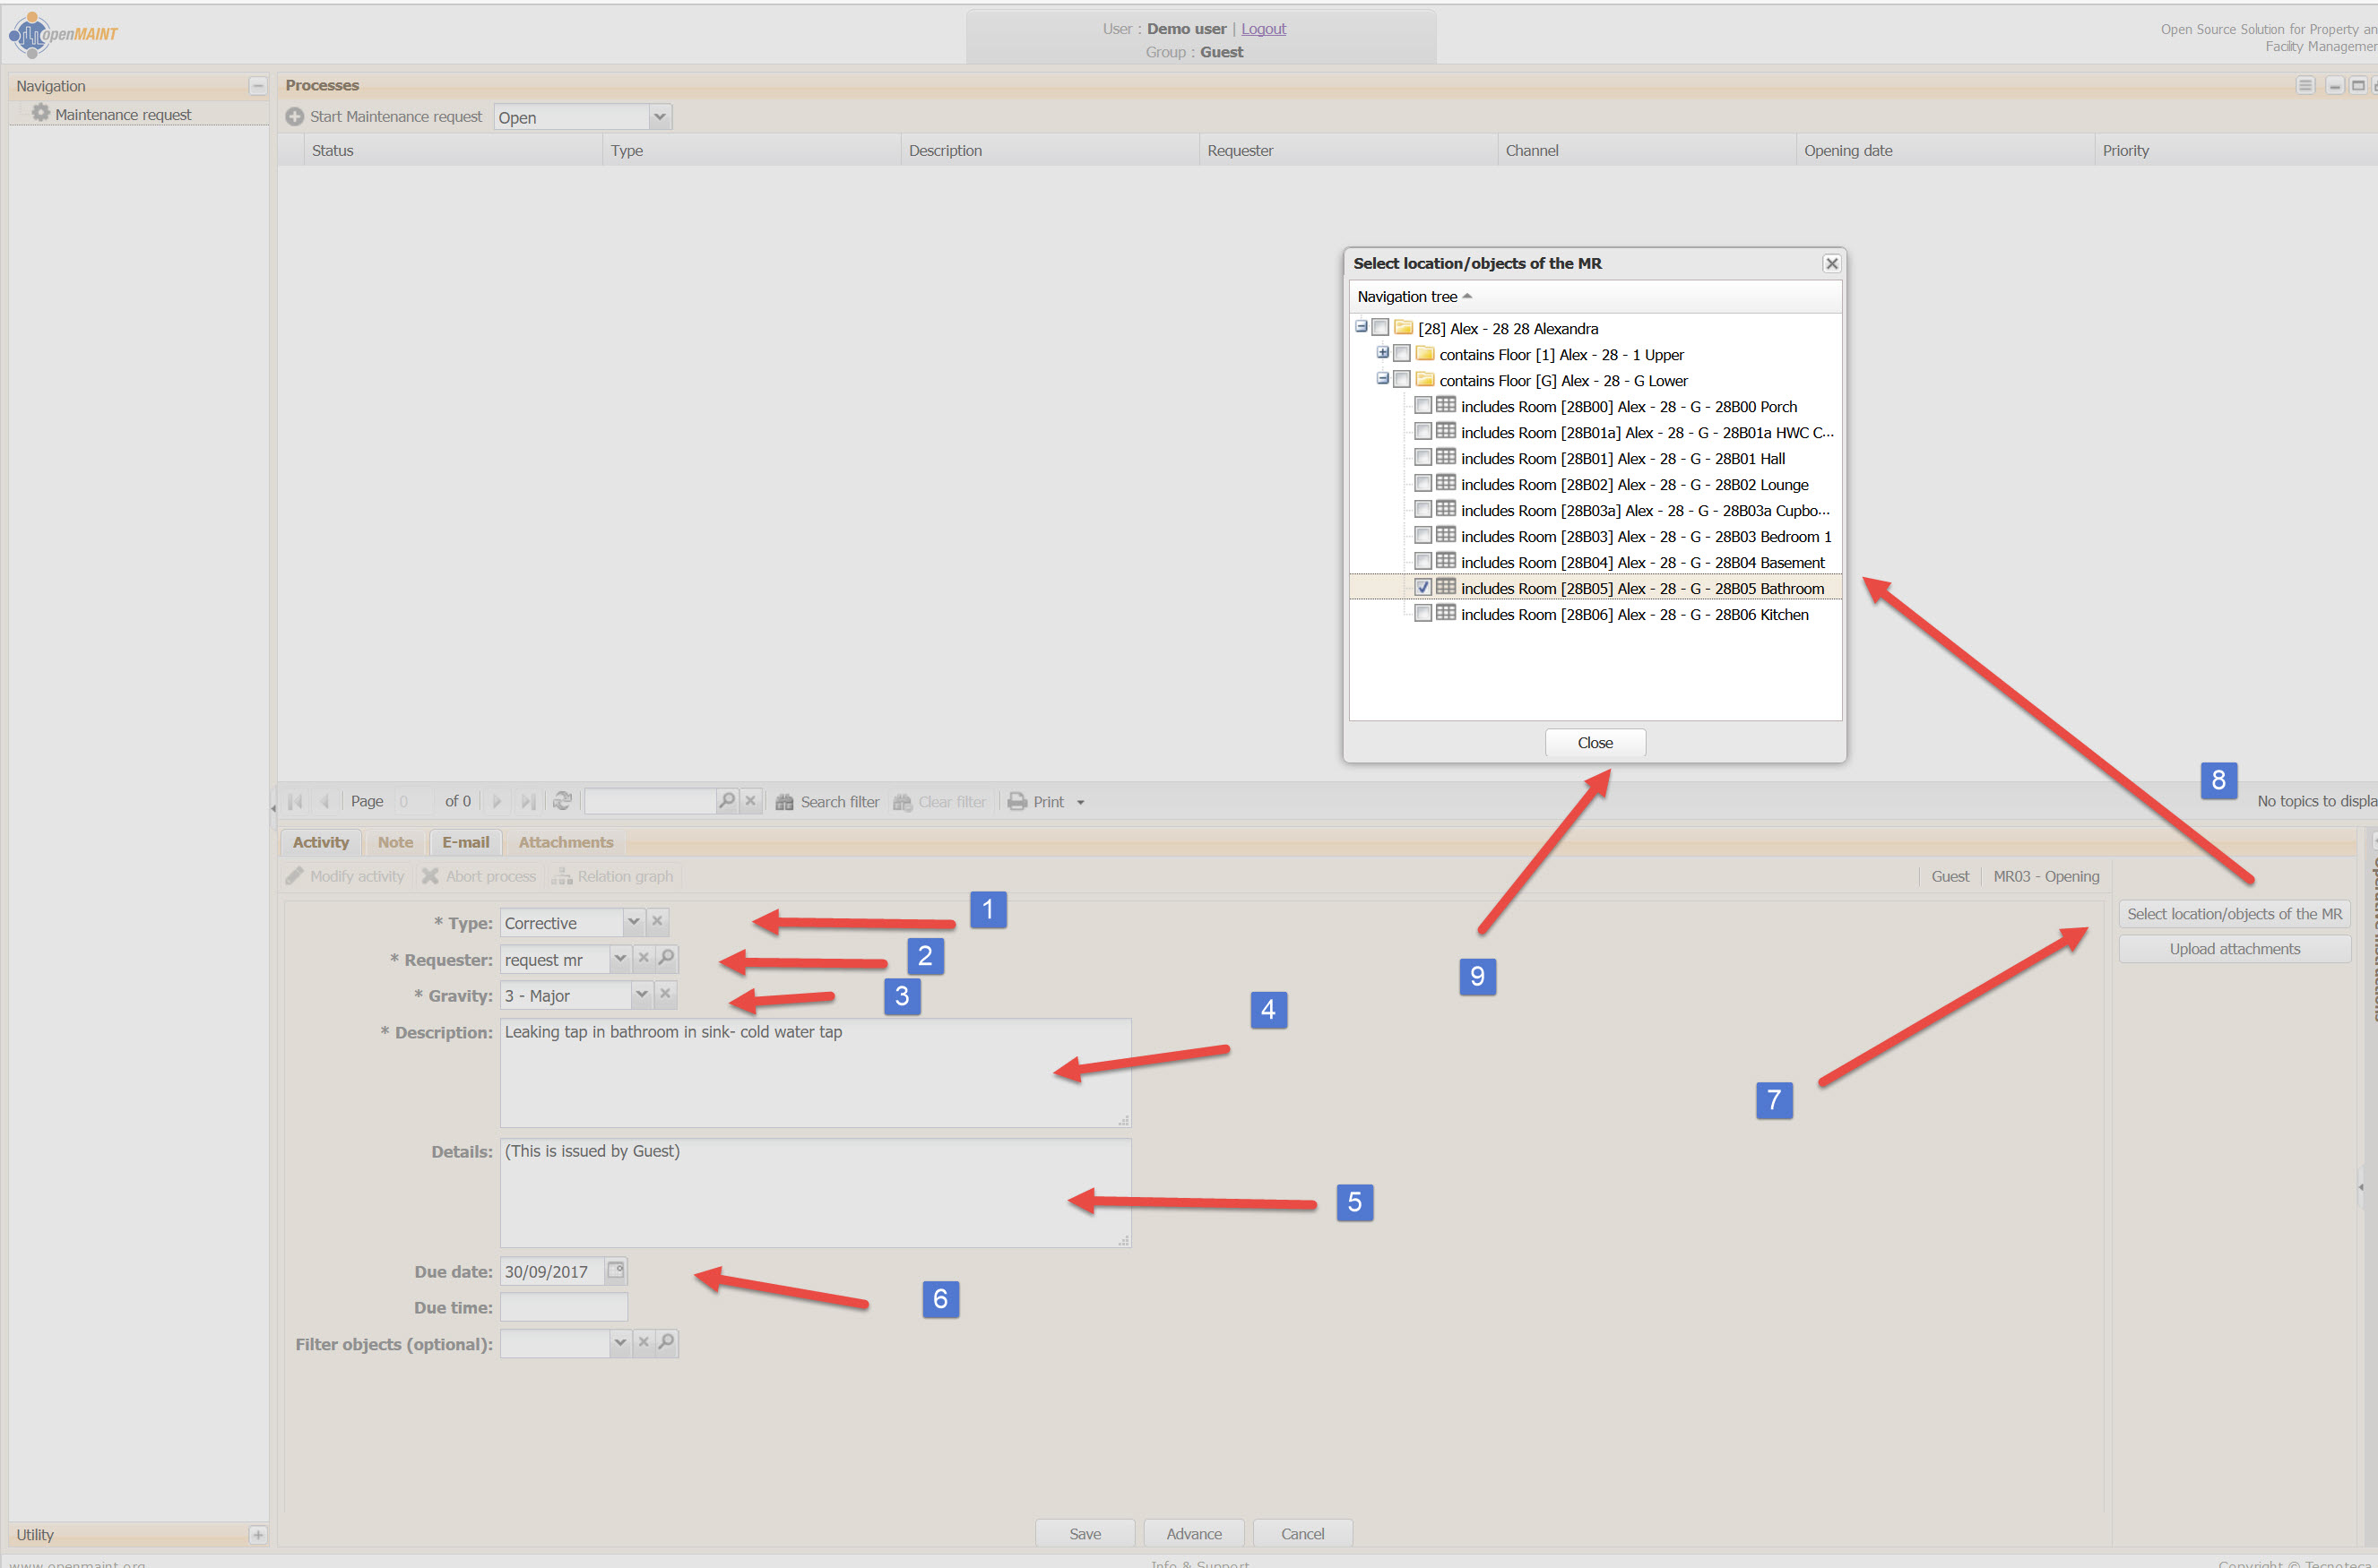2378x1568 pixels.
Task: Open the Gravity dropdown arrow
Action: click(641, 994)
